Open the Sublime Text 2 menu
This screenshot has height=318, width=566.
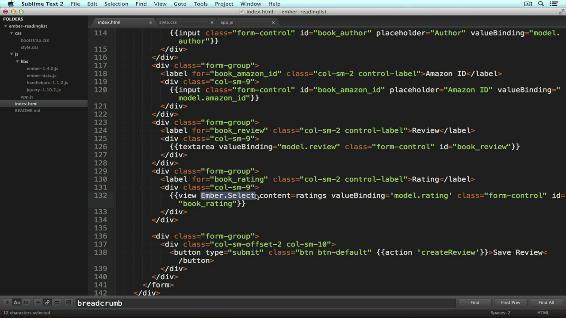click(x=42, y=4)
